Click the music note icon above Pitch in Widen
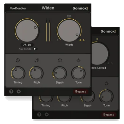 tap(37, 60)
